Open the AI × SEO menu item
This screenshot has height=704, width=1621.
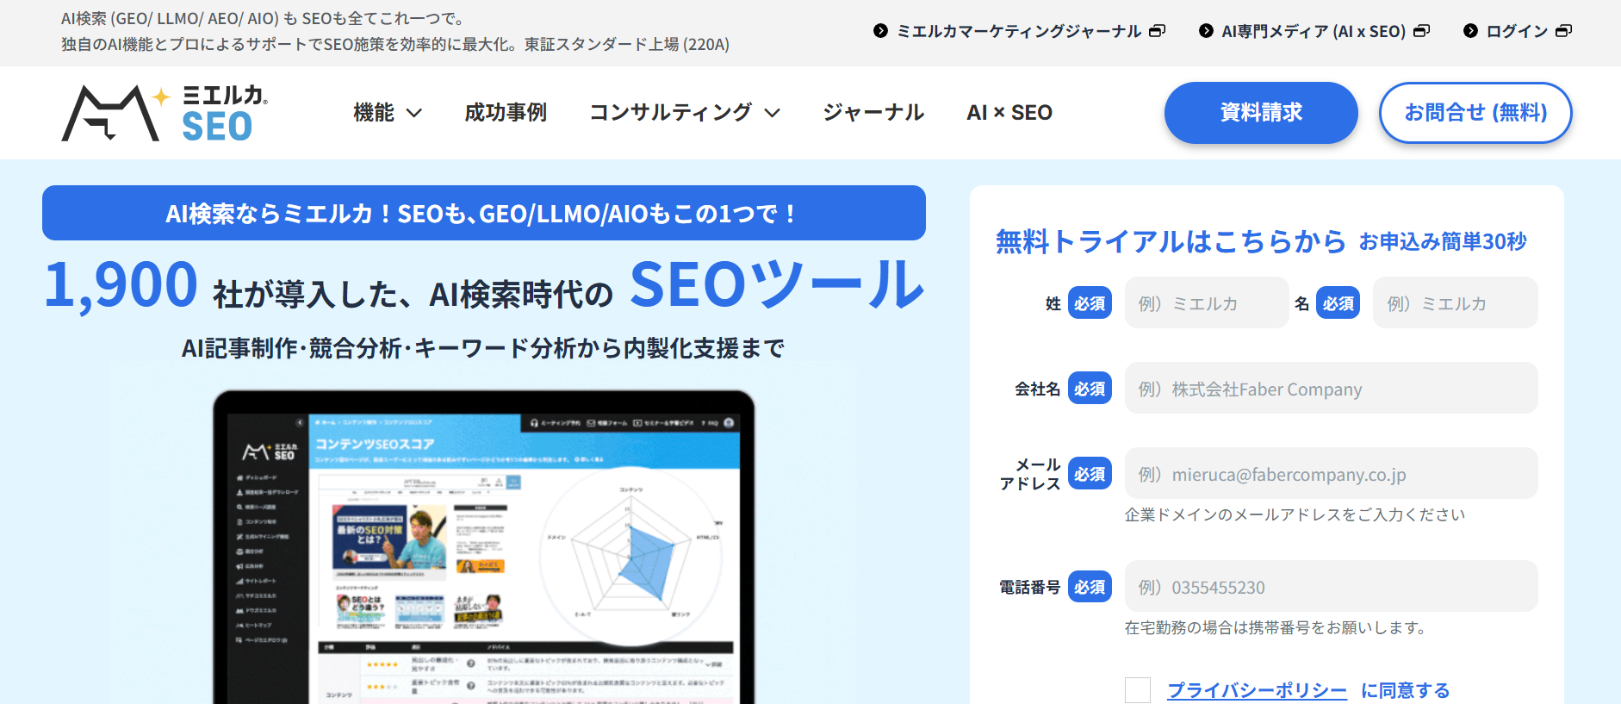click(1009, 113)
